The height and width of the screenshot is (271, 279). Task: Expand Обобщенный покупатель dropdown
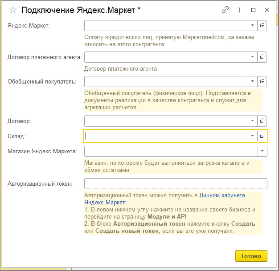[253, 81]
